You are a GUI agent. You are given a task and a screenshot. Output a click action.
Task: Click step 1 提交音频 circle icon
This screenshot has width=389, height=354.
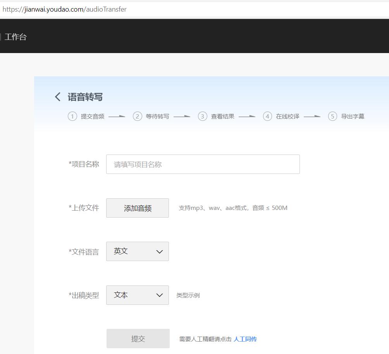point(72,116)
